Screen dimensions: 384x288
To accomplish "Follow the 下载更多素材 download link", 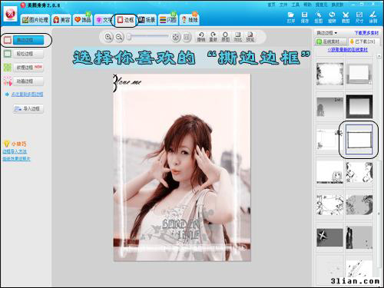I will 366,33.
